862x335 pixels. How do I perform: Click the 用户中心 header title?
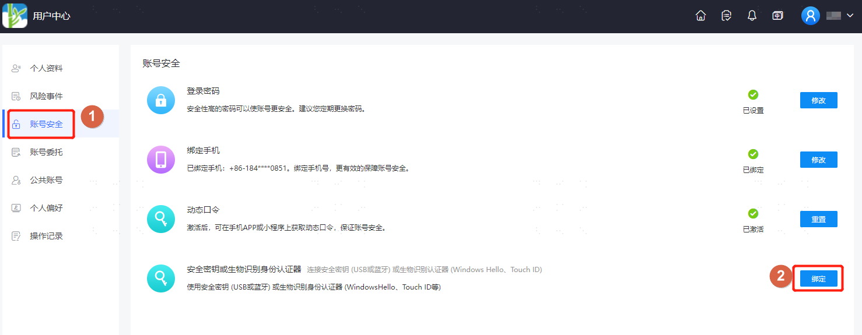51,16
